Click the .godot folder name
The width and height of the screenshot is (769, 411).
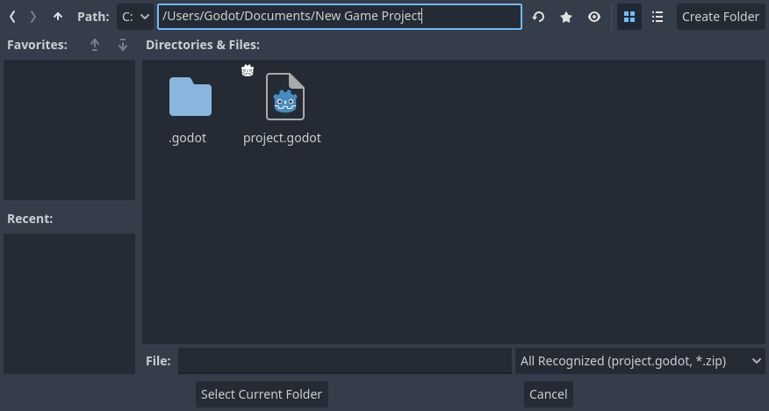[x=187, y=138]
